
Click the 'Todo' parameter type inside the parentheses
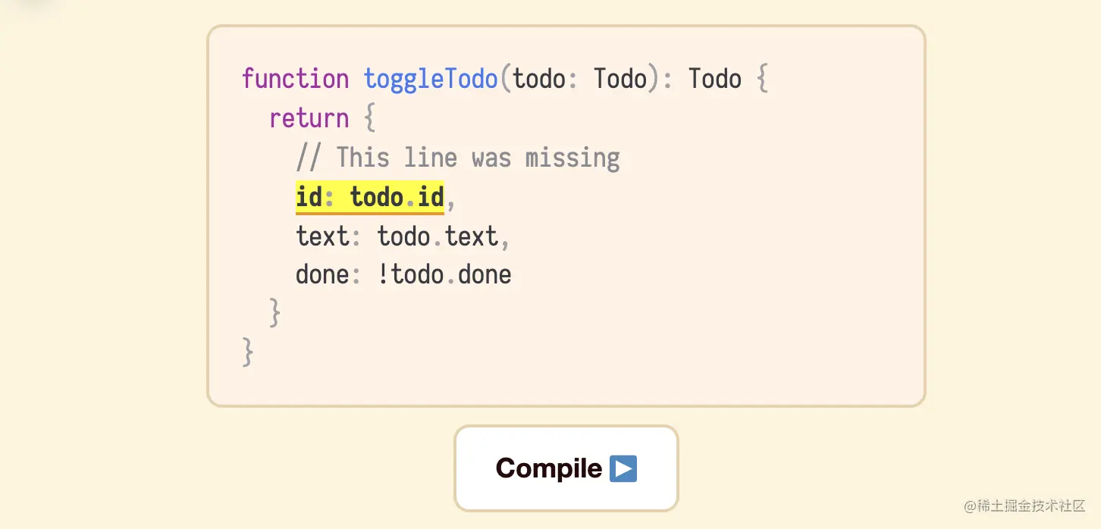[620, 79]
